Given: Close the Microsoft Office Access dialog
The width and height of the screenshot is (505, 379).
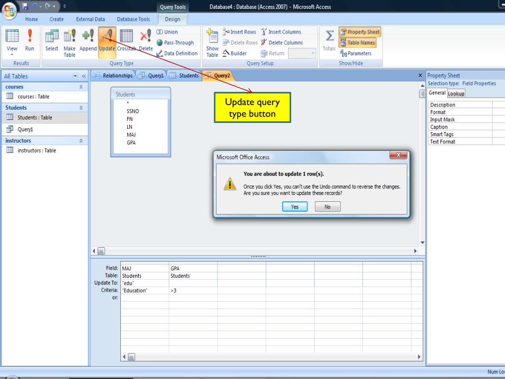Looking at the screenshot, I should (x=398, y=154).
